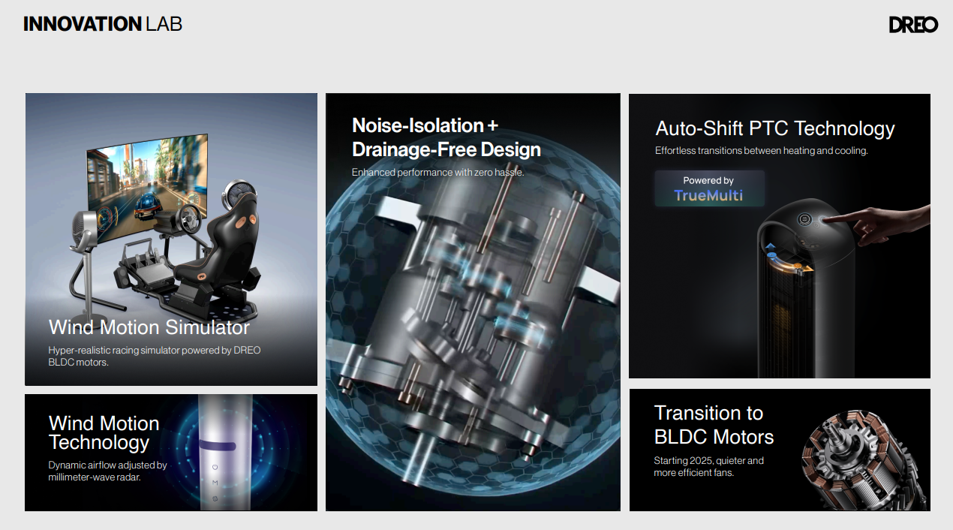Select the Transition to BLDC Motors heading
Image resolution: width=953 pixels, height=530 pixels.
click(x=713, y=425)
